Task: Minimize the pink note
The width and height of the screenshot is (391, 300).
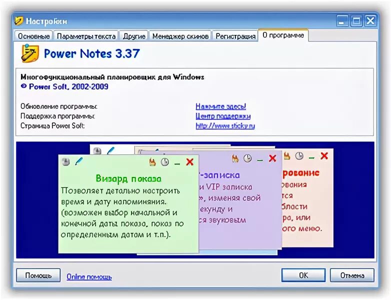Action: coord(311,158)
